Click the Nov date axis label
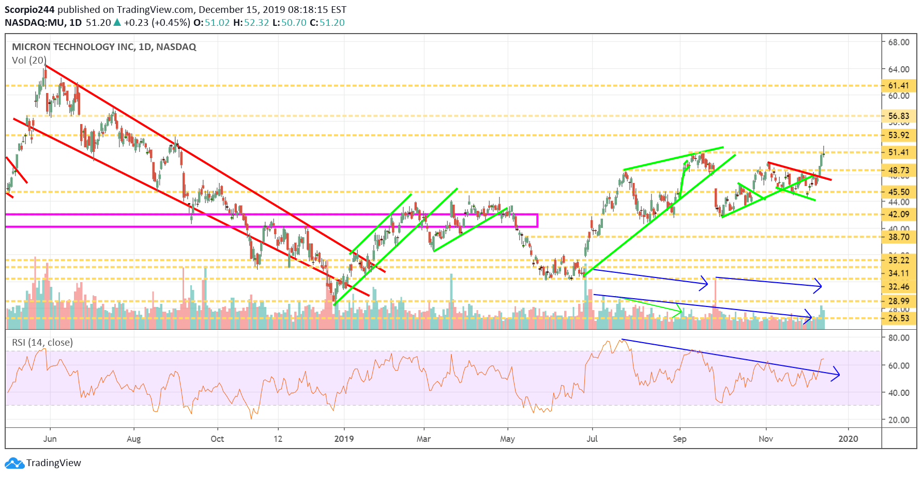The height and width of the screenshot is (477, 922). (766, 439)
